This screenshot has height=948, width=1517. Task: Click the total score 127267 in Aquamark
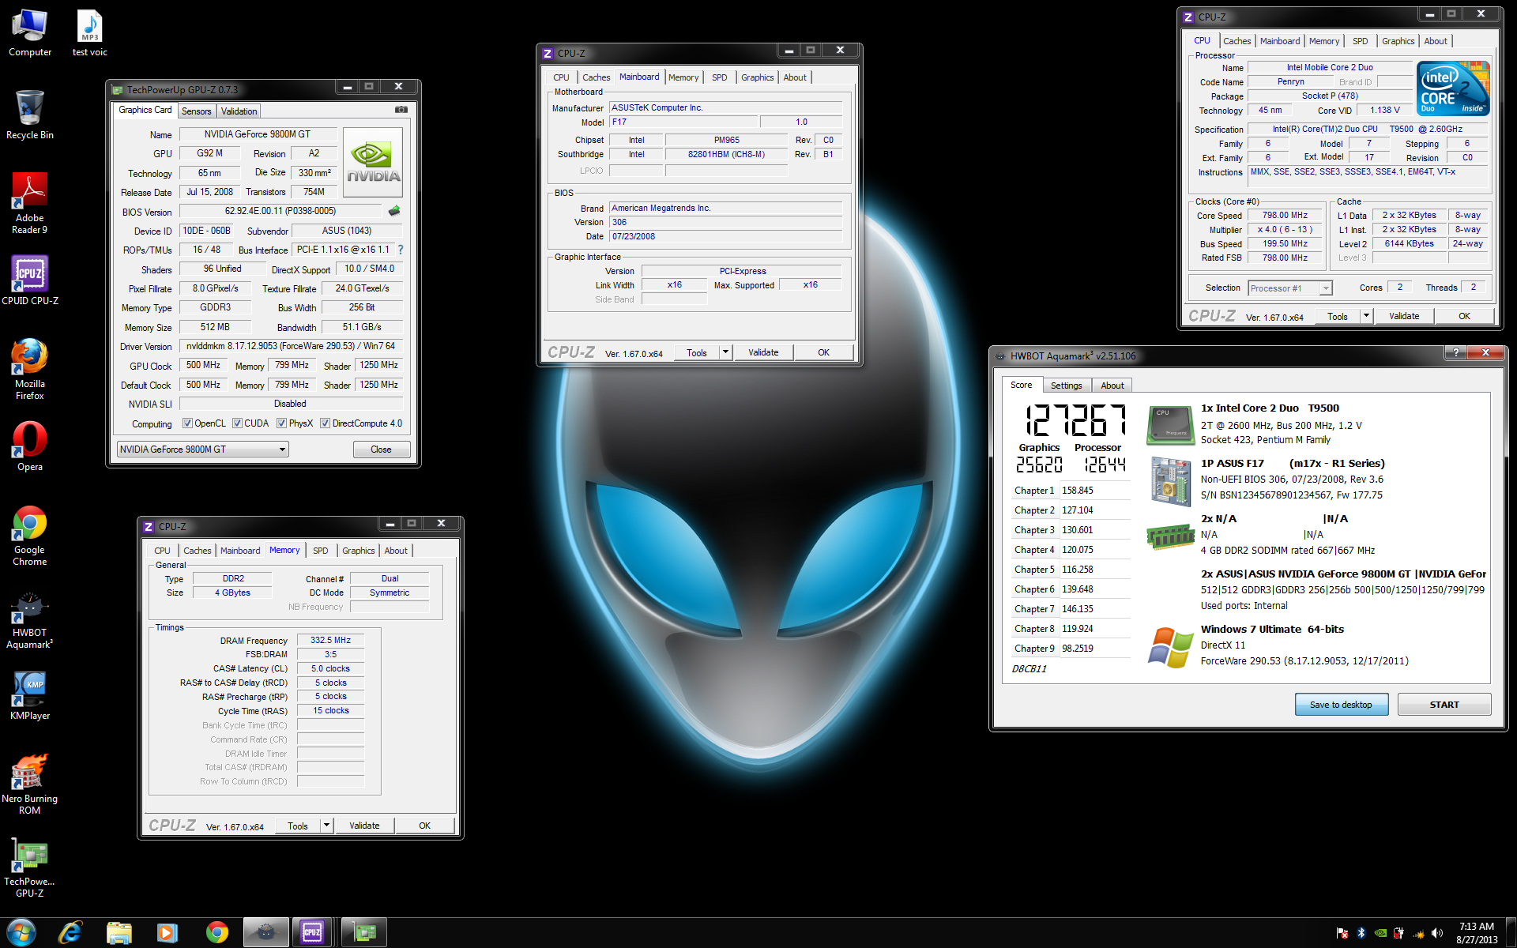(x=1074, y=420)
